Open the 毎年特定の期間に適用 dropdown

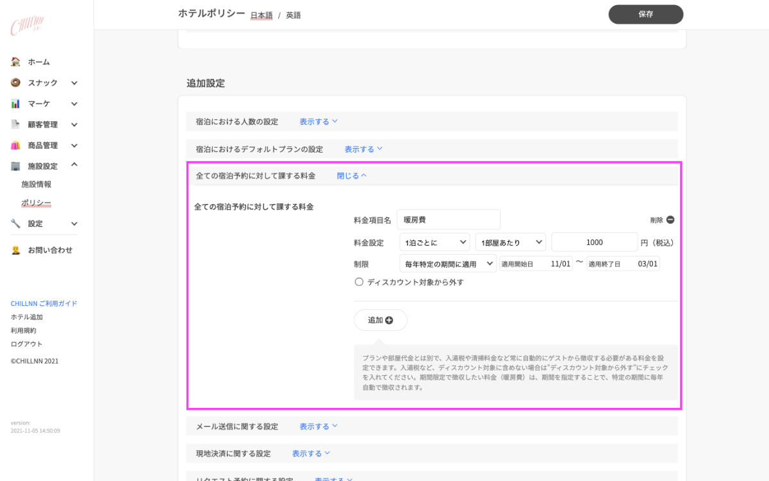[447, 264]
